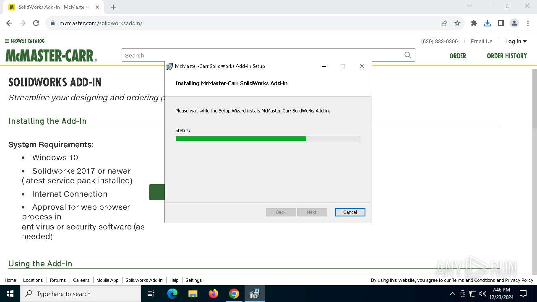Click the McMaster-Carr logo
The width and height of the screenshot is (537, 302).
coord(51,56)
